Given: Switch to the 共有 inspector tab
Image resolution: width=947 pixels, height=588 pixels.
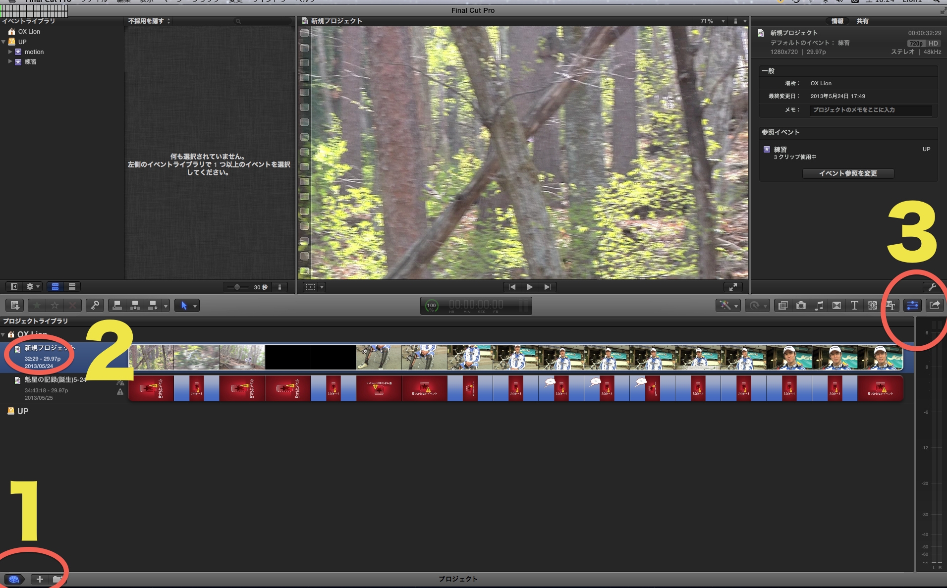Looking at the screenshot, I should (x=863, y=21).
